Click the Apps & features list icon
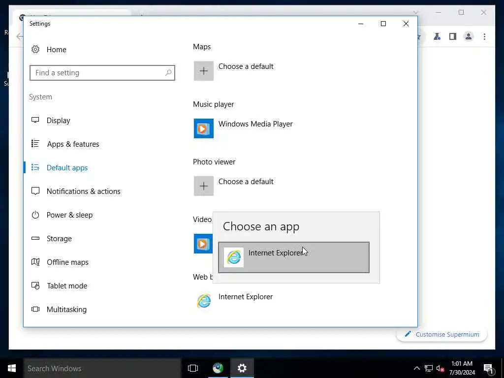The height and width of the screenshot is (378, 504). (35, 144)
